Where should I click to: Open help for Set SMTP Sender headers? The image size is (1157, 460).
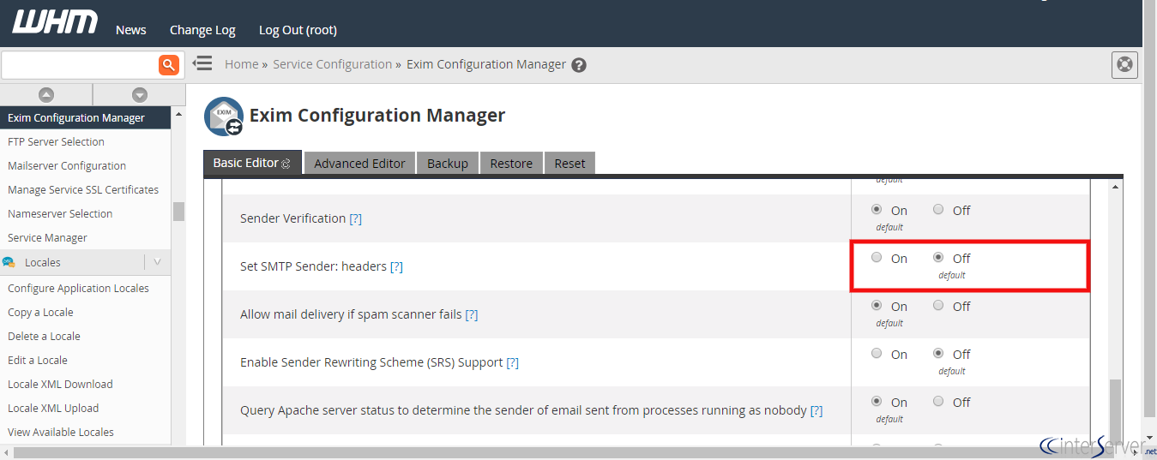point(396,266)
